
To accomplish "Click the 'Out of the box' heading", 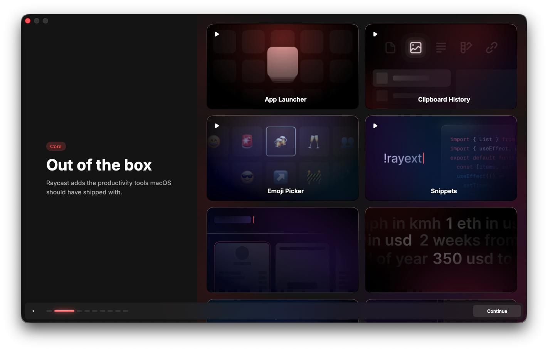I will pyautogui.click(x=99, y=165).
